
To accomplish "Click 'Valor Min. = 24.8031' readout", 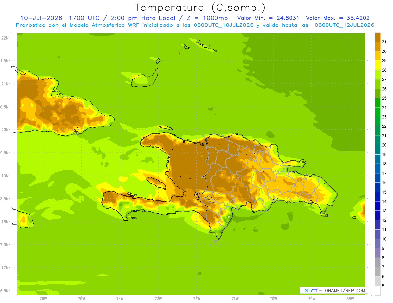I will tap(268, 18).
